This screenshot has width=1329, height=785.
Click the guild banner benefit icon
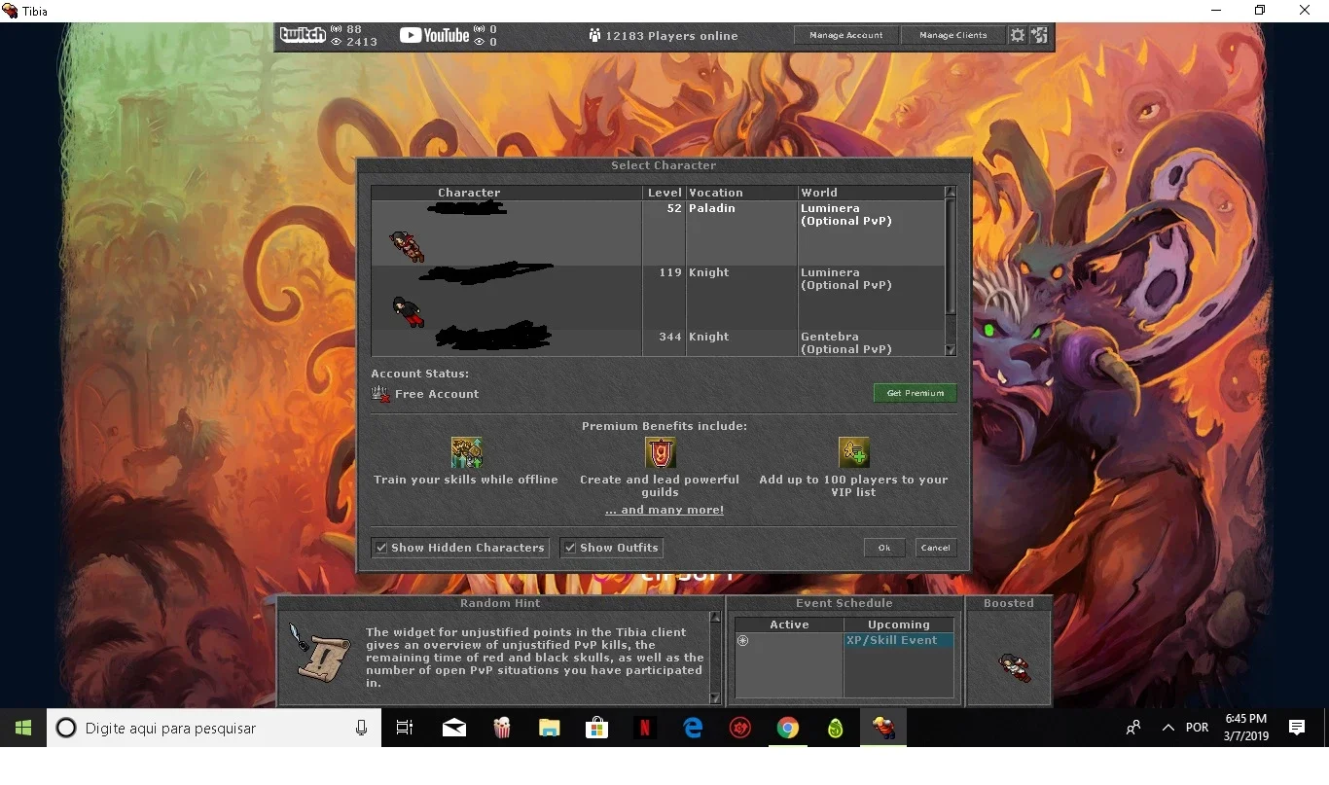[x=660, y=452]
